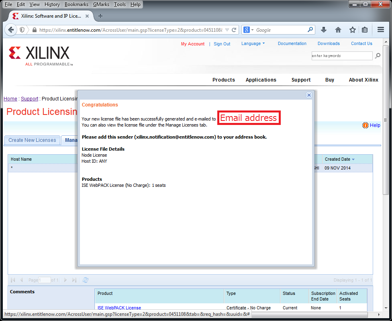Go to the browser Home icon

click(x=338, y=30)
